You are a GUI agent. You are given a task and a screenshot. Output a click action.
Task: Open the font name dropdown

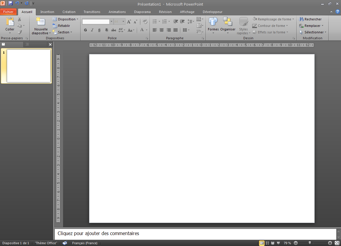111,22
